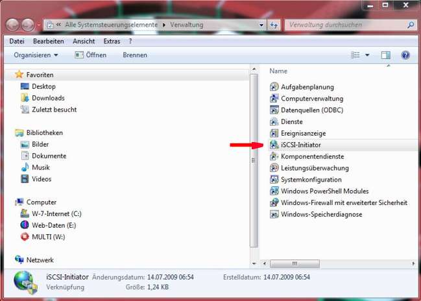The image size is (421, 301).
Task: Click the navigation pane scroll down arrow
Action: [254, 263]
